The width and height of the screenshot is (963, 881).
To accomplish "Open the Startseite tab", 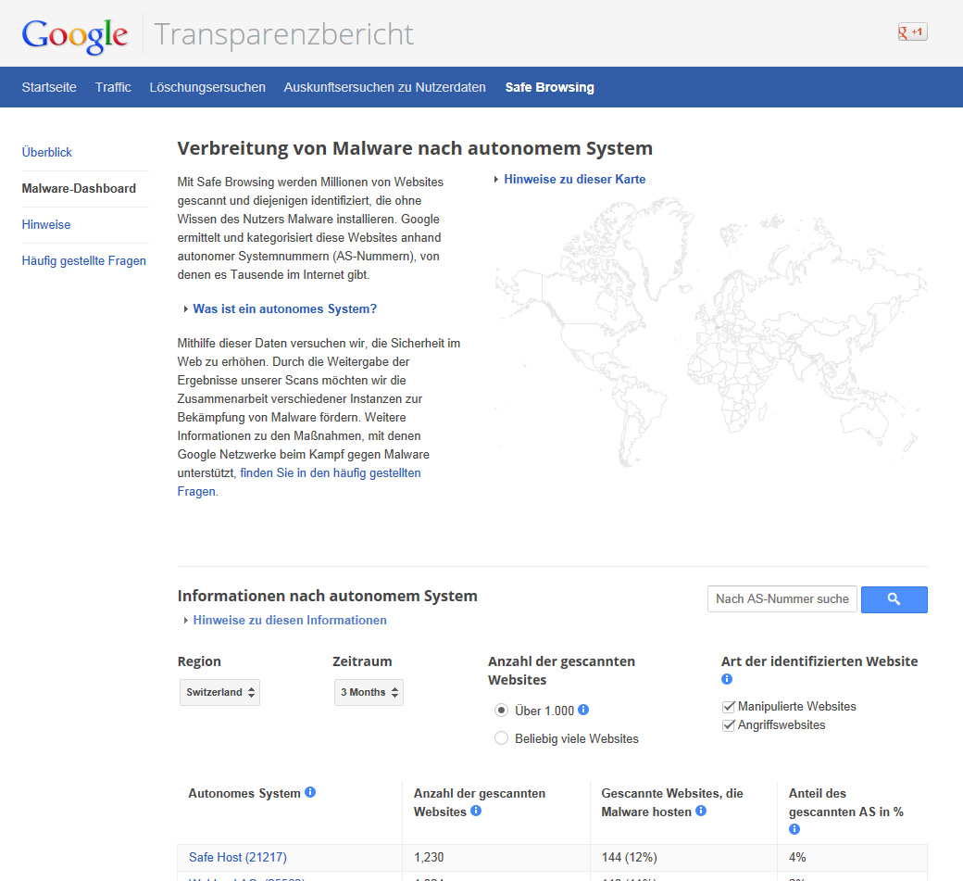I will point(49,87).
